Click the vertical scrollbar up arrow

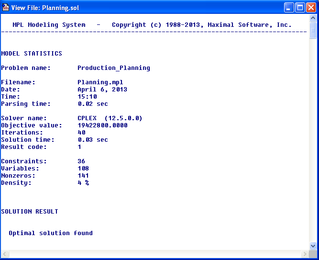tap(313, 19)
